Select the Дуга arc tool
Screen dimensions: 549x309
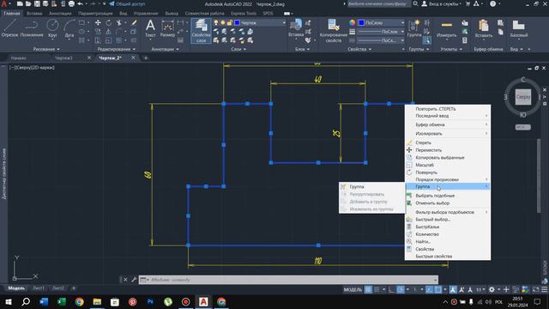69,28
